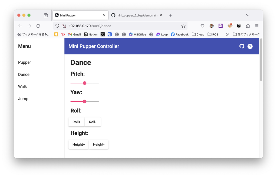
Task: Bookmark this page with the star icon
Action: point(183,26)
